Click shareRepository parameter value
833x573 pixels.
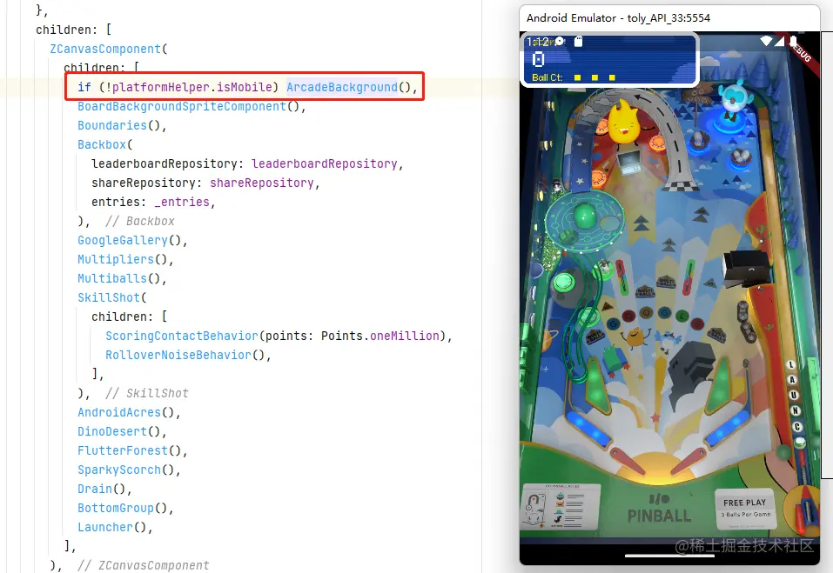pos(261,183)
